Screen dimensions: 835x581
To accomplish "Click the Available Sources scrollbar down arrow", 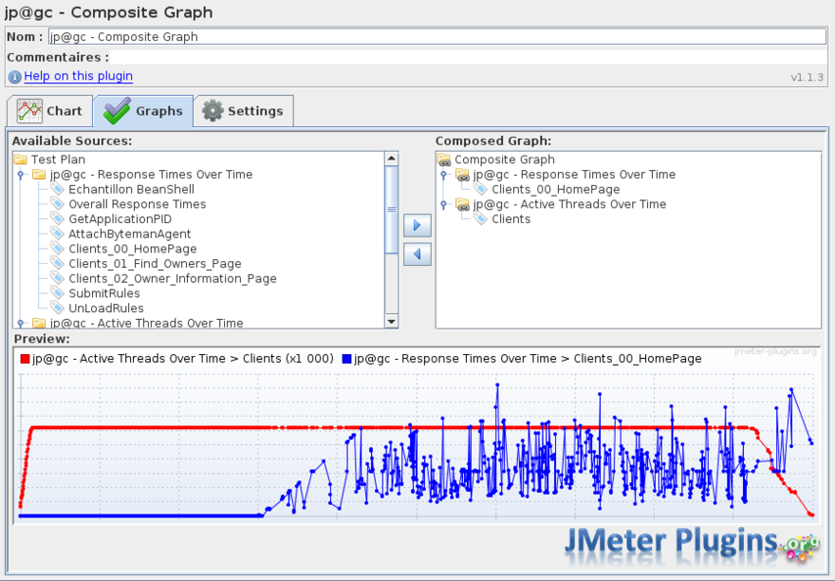I will pos(392,322).
